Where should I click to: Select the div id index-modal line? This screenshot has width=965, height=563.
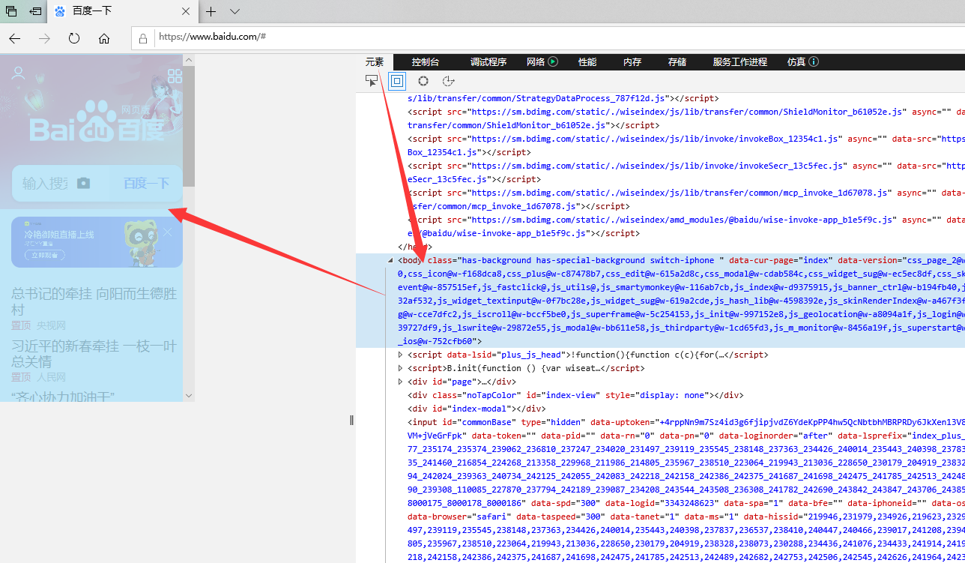tap(477, 409)
